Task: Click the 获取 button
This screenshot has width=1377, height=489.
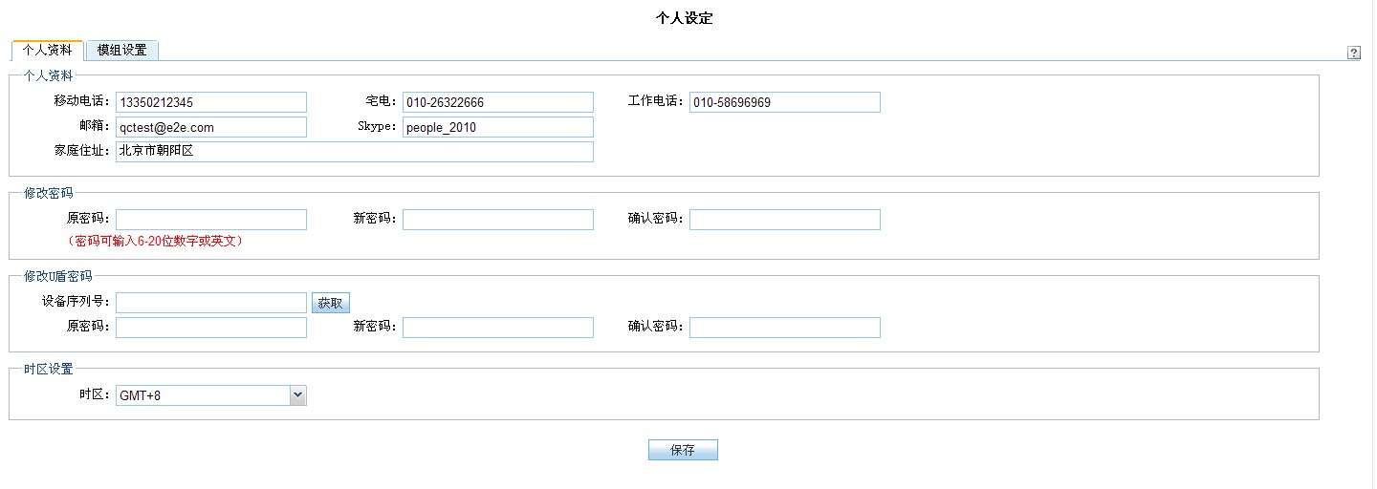Action: coord(330,303)
